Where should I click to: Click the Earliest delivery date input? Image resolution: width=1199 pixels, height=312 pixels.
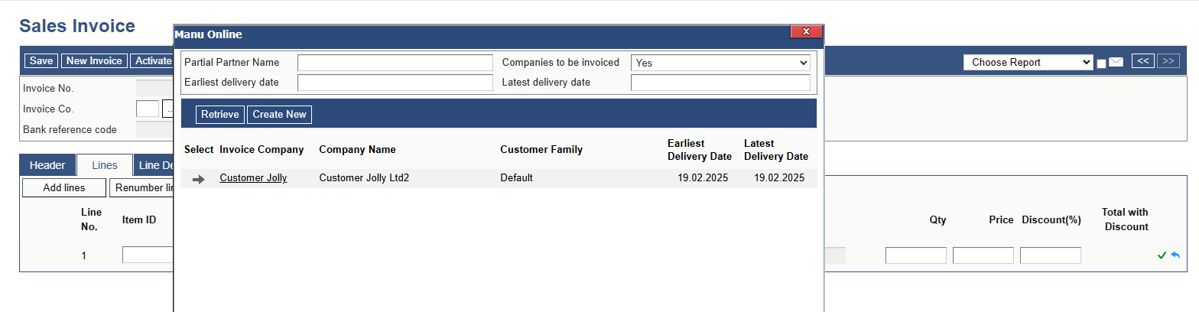(395, 83)
